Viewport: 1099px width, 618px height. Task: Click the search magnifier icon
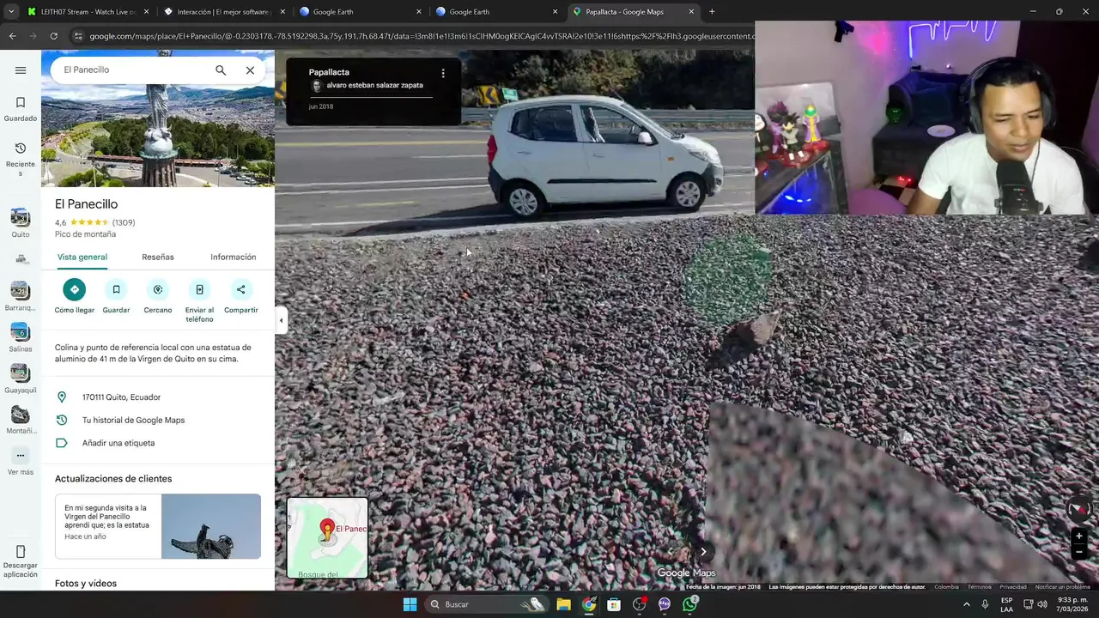click(x=221, y=70)
